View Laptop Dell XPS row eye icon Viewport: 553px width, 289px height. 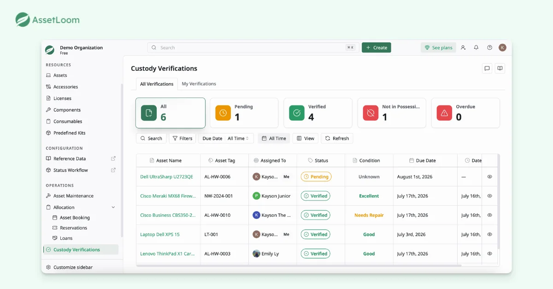(489, 235)
